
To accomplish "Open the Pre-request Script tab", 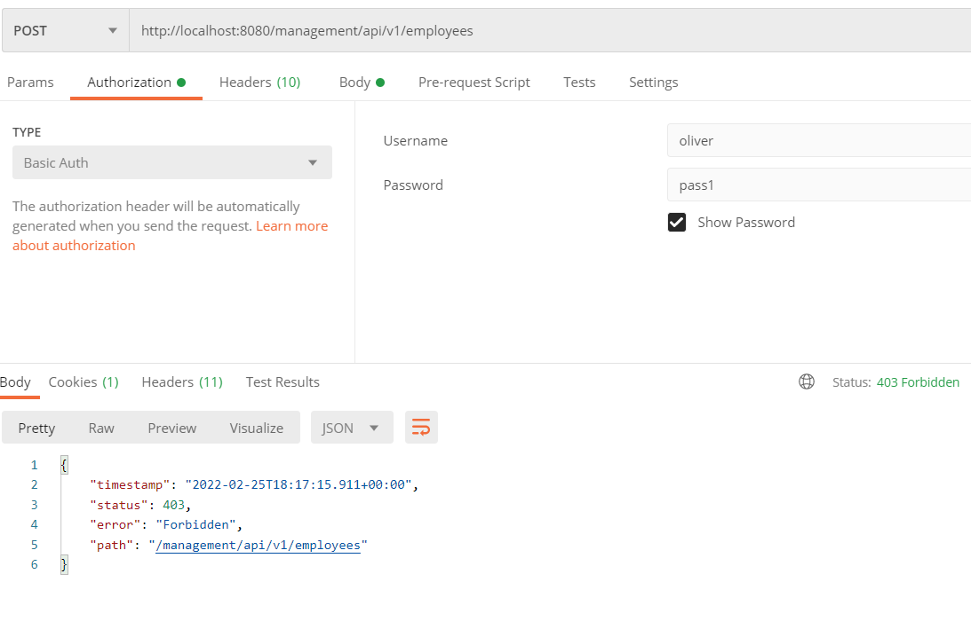I will coord(474,83).
